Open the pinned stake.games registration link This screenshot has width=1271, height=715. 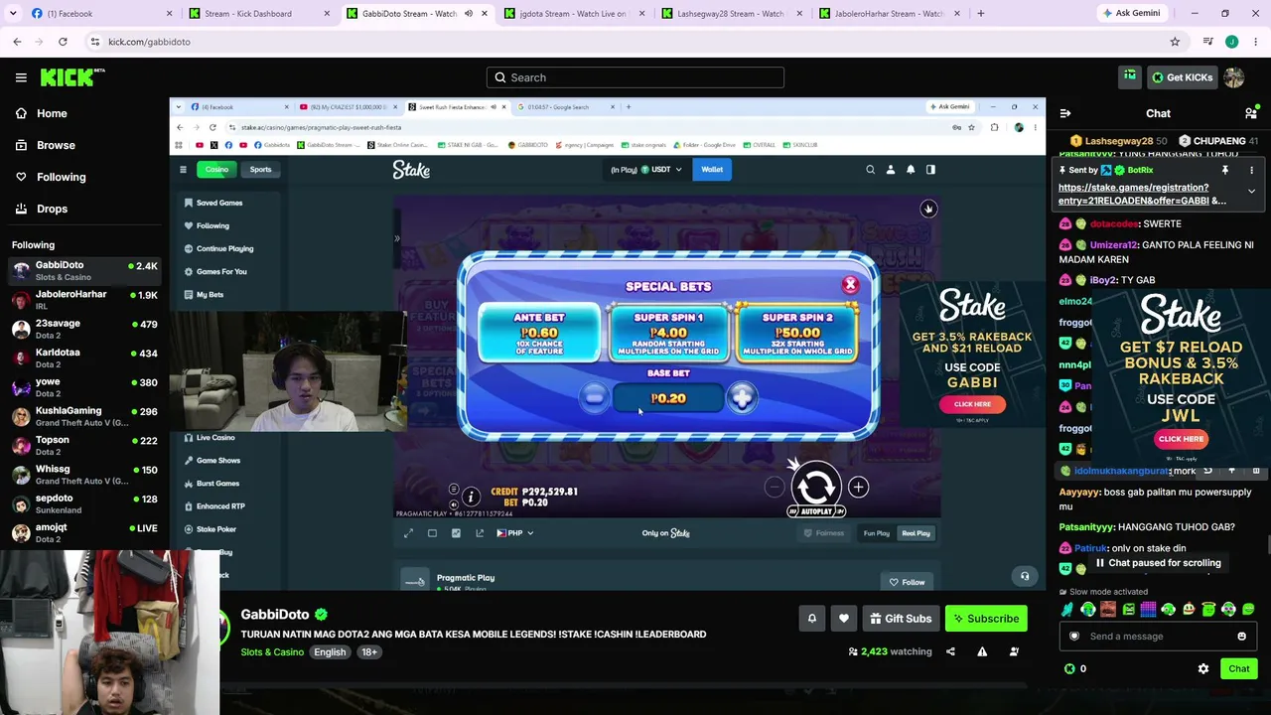(x=1142, y=194)
